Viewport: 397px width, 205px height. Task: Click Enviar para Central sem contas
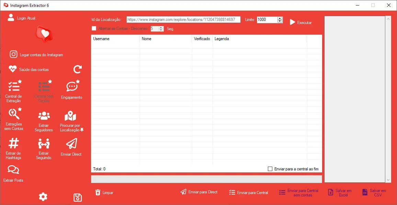click(299, 193)
